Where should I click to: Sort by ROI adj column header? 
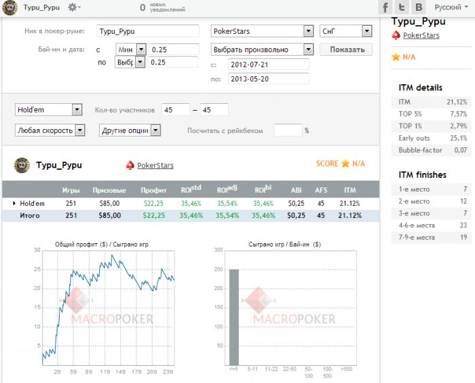point(227,189)
